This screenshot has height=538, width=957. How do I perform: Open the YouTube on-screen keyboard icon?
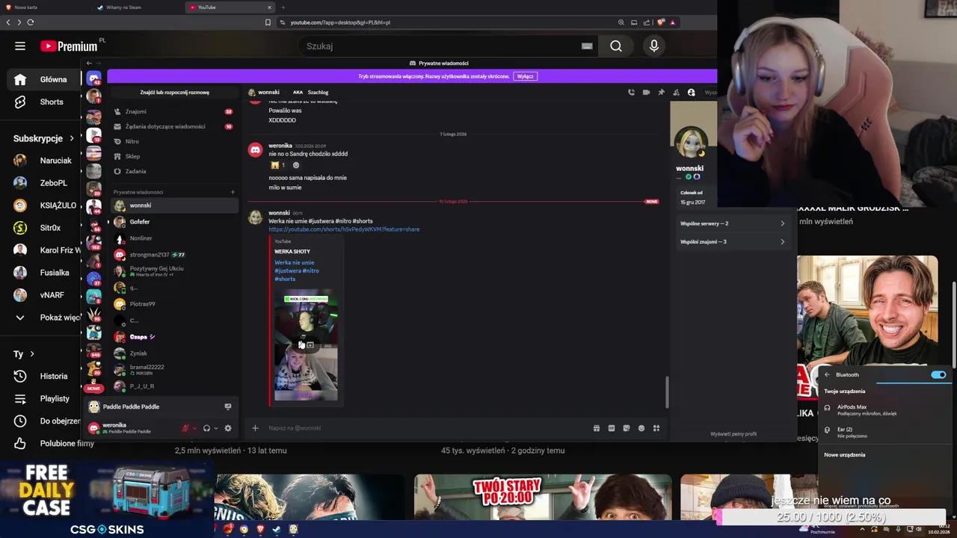587,46
